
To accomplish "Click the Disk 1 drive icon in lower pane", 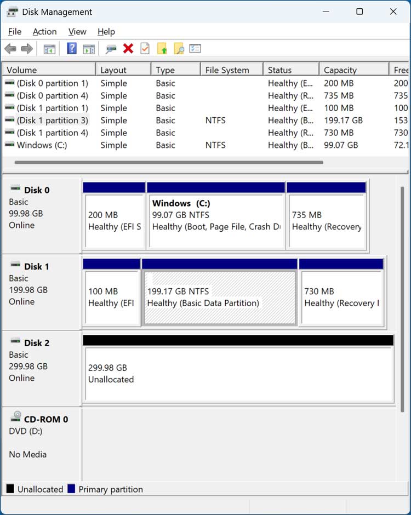I will pos(15,265).
